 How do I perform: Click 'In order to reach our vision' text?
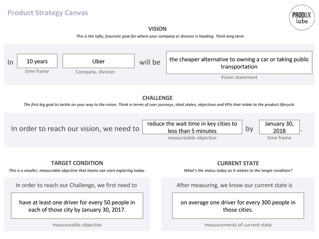(x=75, y=129)
